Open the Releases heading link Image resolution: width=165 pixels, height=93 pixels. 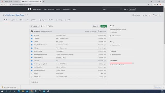click(113, 42)
